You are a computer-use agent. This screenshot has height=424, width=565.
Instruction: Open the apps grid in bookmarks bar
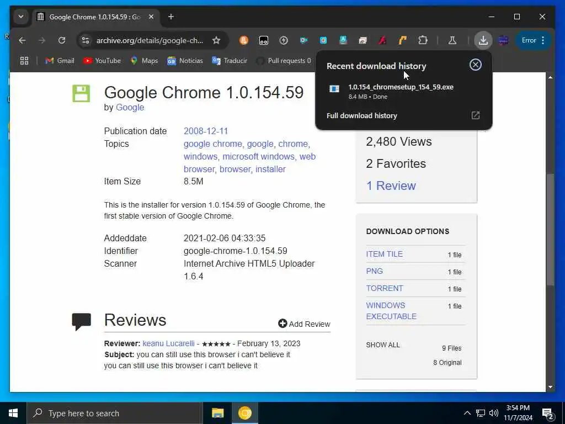pos(24,61)
